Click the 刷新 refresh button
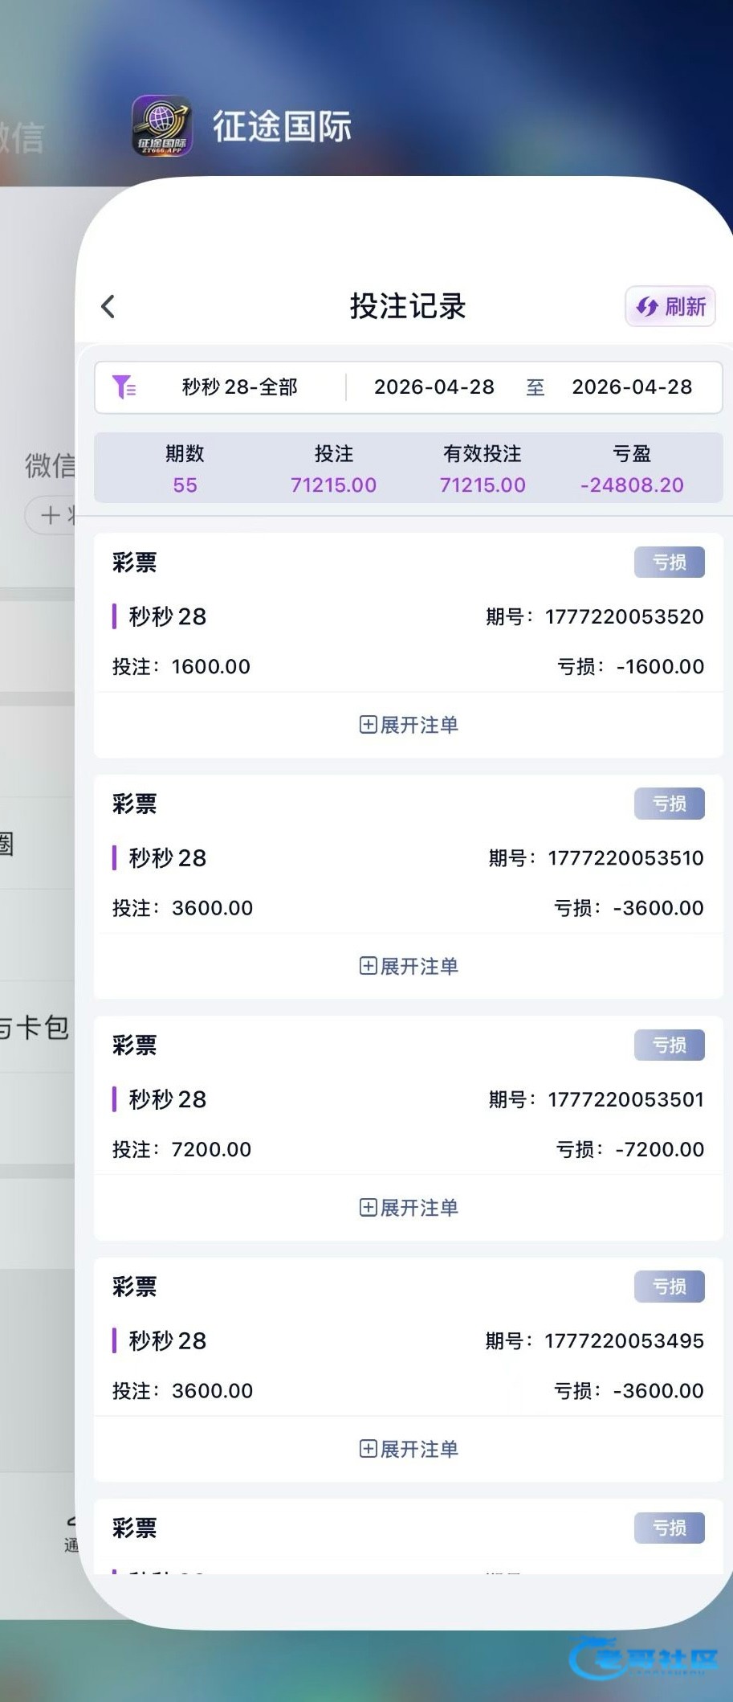This screenshot has height=1702, width=733. 670,306
